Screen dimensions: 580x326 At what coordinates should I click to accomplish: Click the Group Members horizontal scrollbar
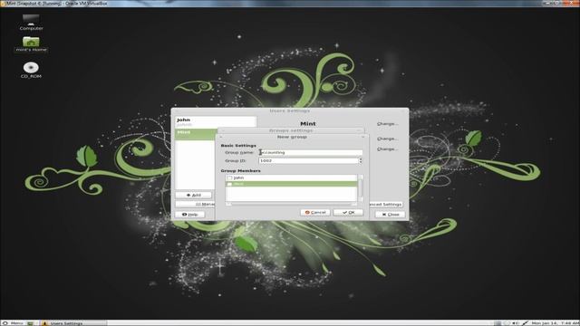coord(292,204)
